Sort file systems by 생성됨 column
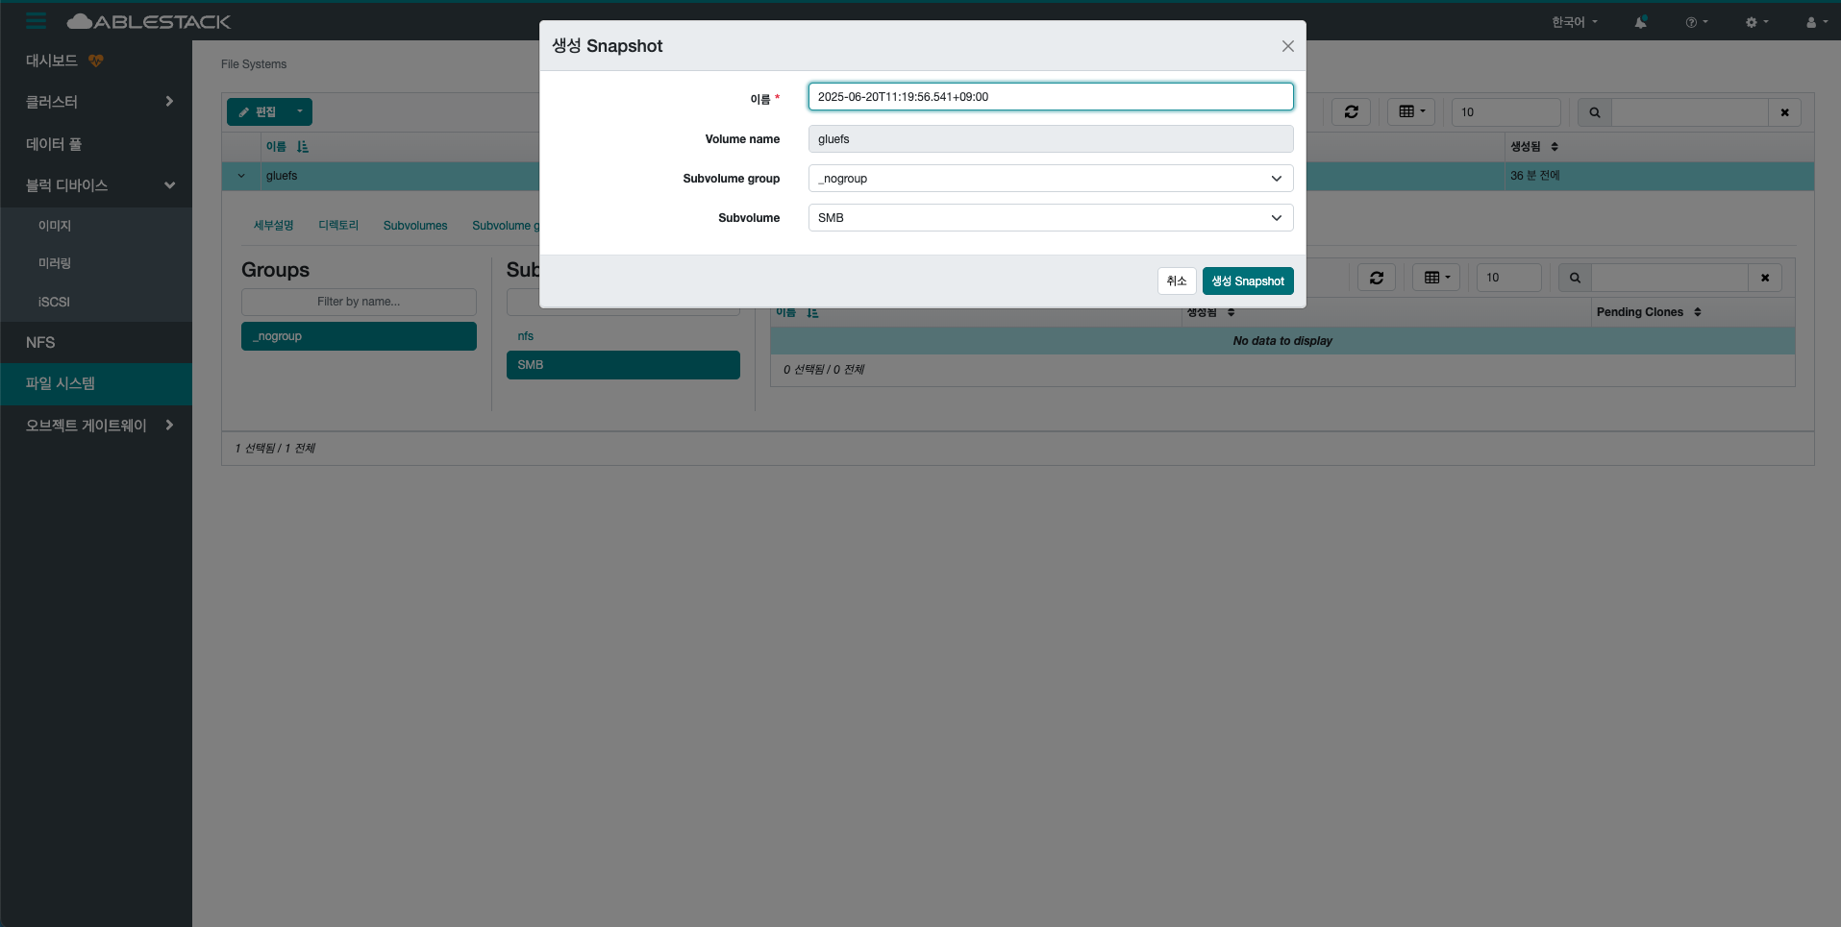The width and height of the screenshot is (1841, 927). [x=1533, y=146]
